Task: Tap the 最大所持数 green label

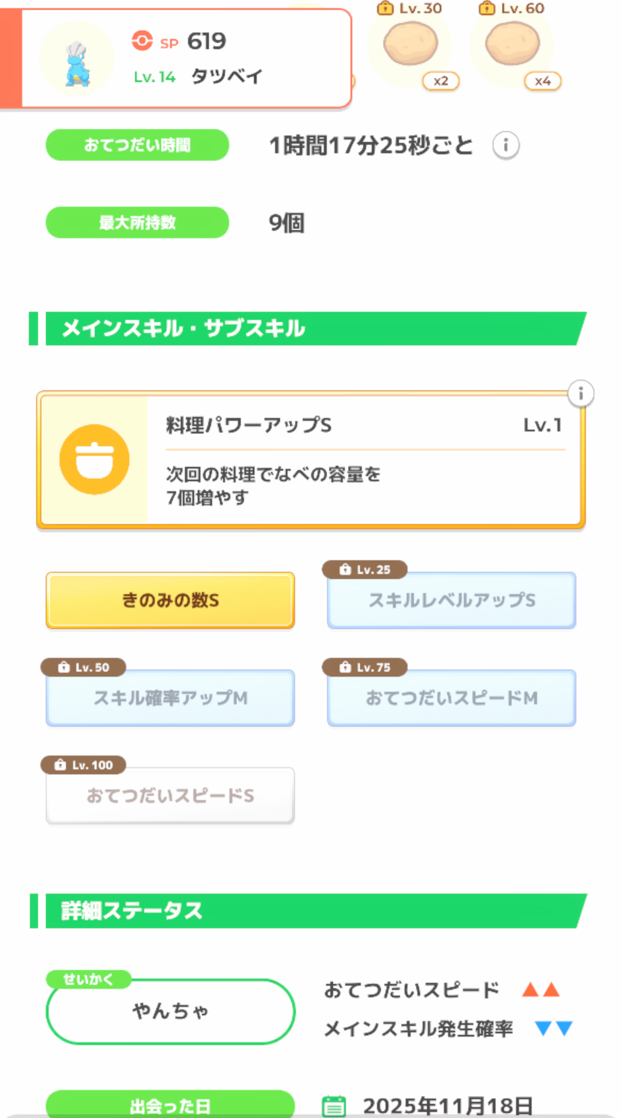Action: (x=137, y=222)
